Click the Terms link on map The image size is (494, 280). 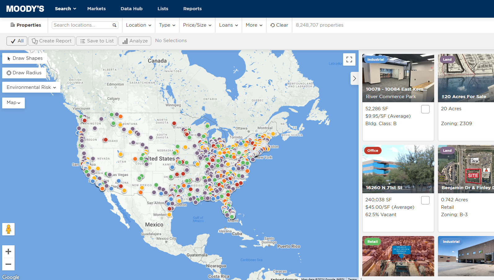pyautogui.click(x=352, y=279)
